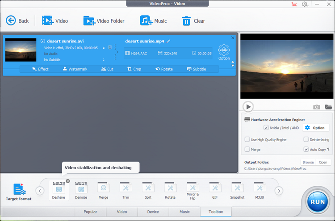Select the Snapshot toolbox item
The height and width of the screenshot is (221, 335).
pyautogui.click(x=237, y=191)
